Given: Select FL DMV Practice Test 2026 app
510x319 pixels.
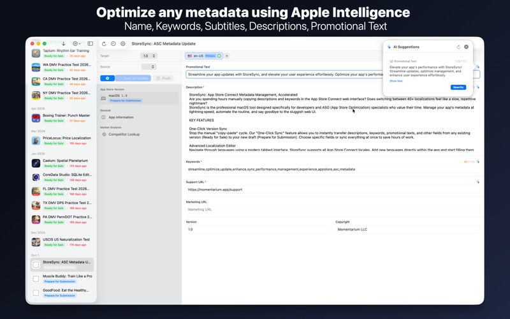Looking at the screenshot, I should 62,191.
